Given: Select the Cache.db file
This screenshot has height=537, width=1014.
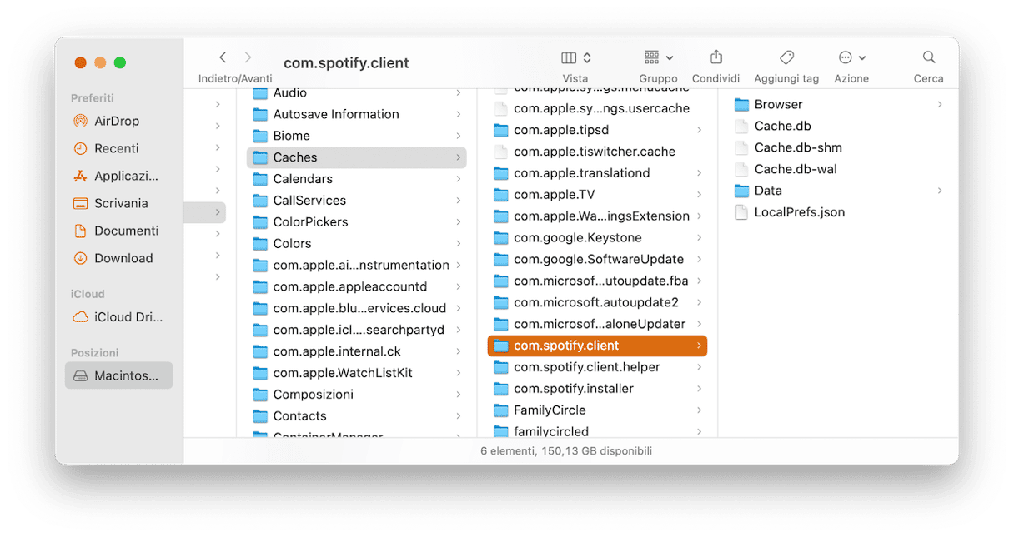Looking at the screenshot, I should (838, 127).
